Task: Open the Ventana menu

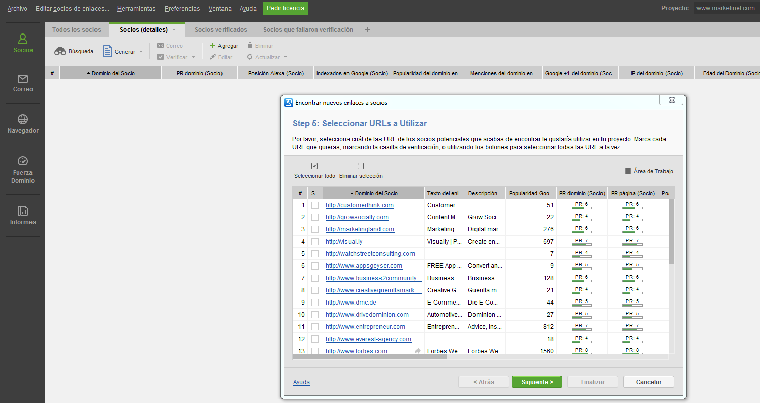Action: pos(219,9)
